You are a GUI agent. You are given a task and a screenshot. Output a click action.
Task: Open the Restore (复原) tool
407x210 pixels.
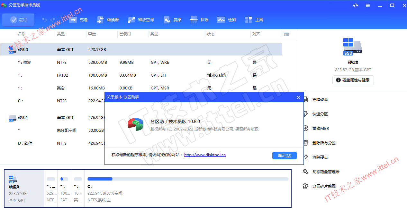(172, 20)
